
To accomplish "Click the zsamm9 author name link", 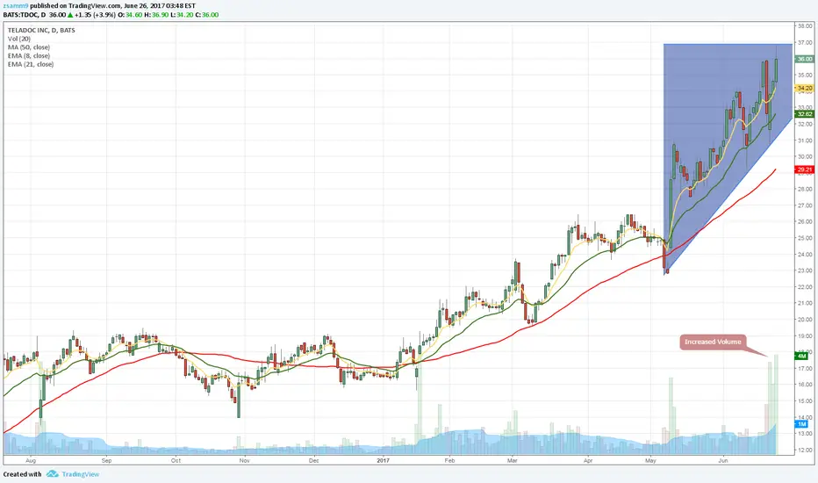I will click(x=16, y=6).
